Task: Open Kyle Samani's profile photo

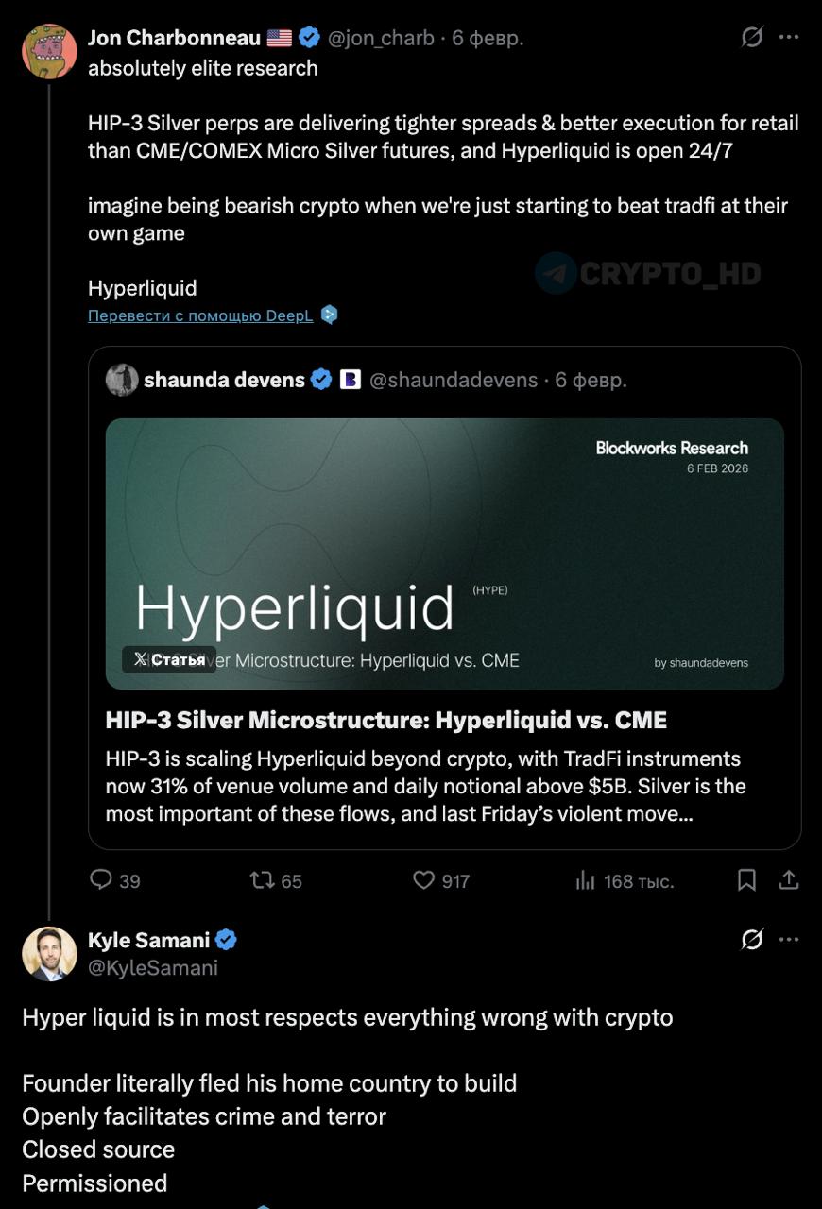Action: (49, 954)
